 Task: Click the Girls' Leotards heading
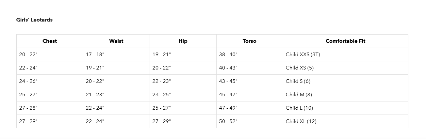pyautogui.click(x=34, y=20)
